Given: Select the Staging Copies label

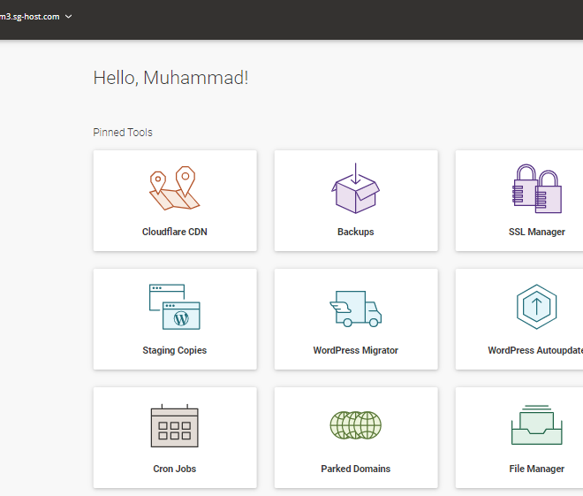Looking at the screenshot, I should coord(174,350).
